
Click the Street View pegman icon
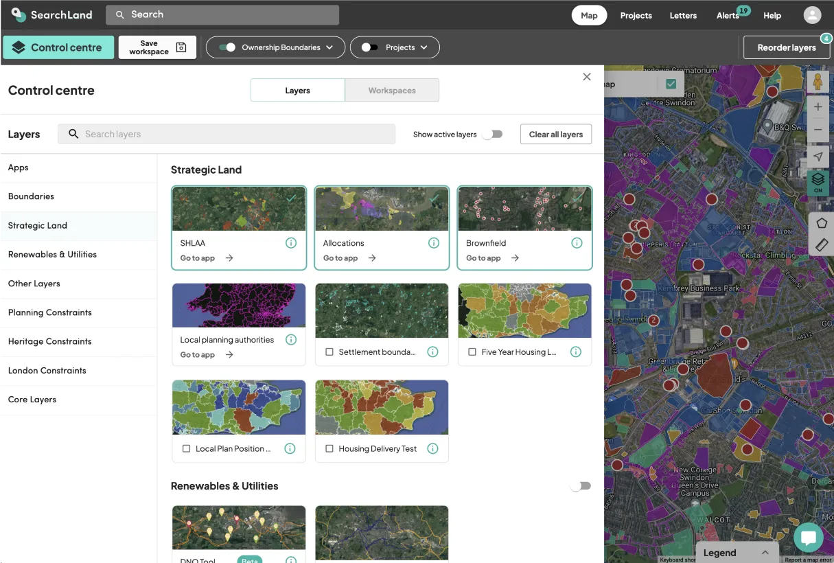coord(818,80)
